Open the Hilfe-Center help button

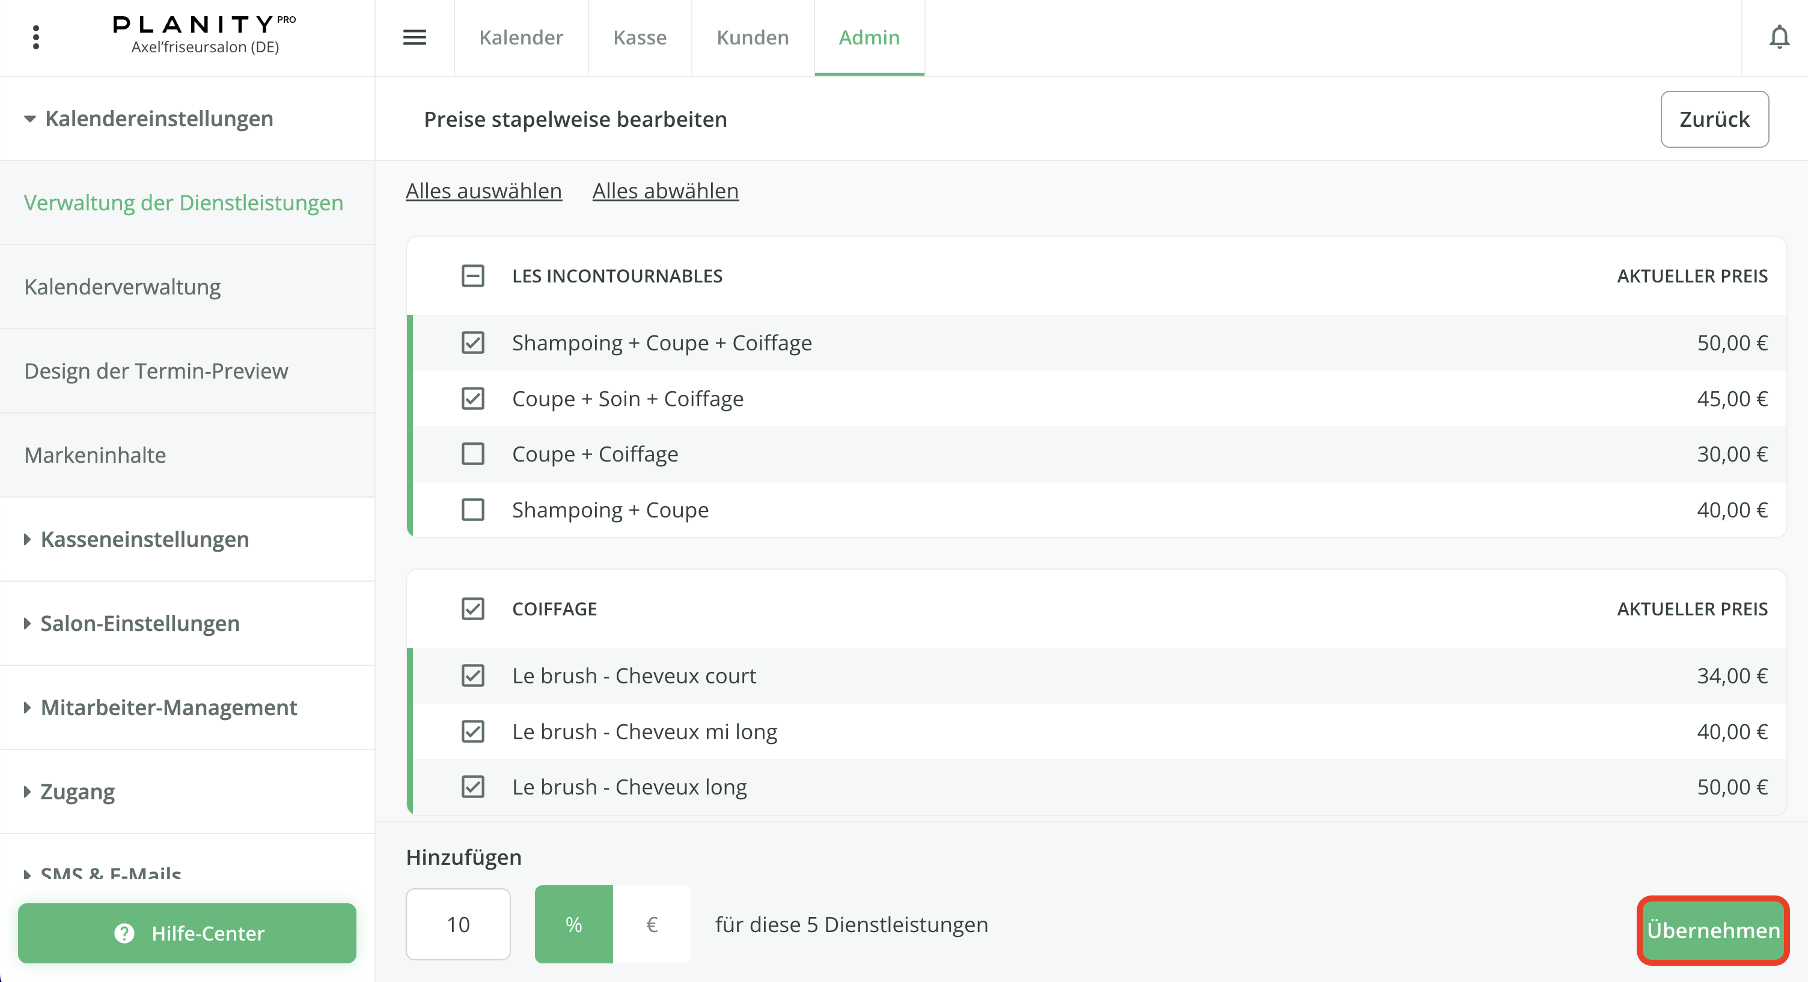pos(187,933)
